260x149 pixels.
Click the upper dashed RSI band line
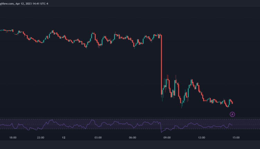(x=104, y=120)
